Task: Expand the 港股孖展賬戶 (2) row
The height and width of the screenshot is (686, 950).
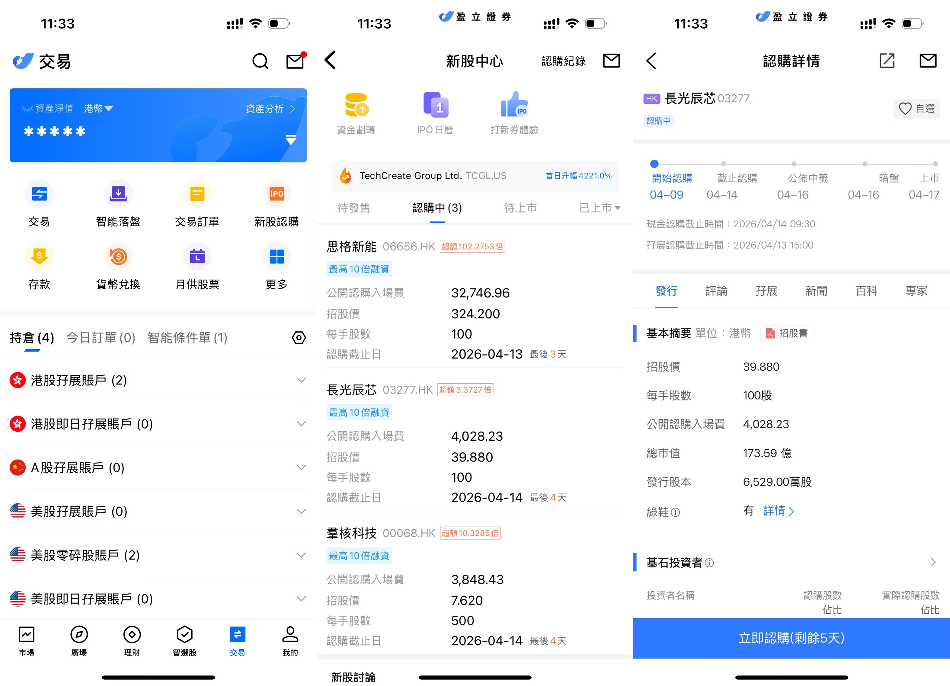Action: pos(301,380)
